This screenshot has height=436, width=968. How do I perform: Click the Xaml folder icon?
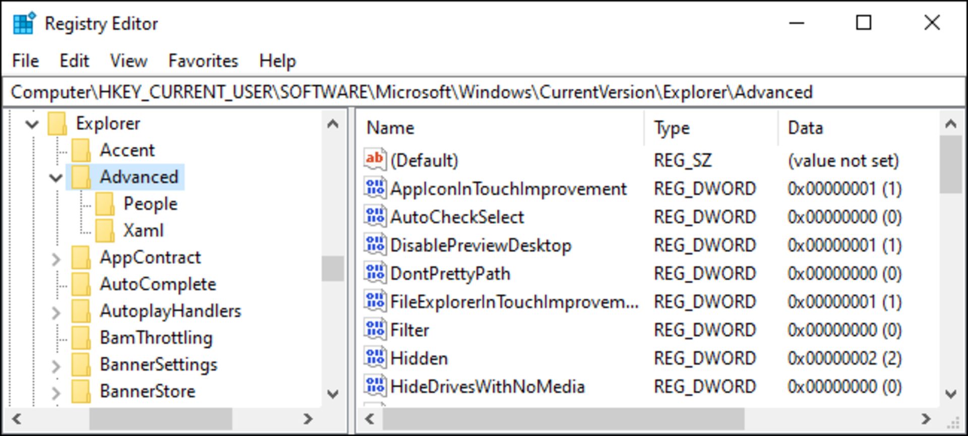coord(105,230)
